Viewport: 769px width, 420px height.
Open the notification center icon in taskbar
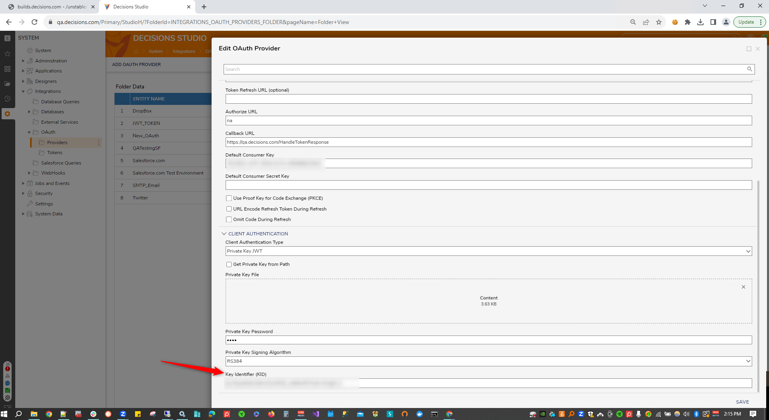[x=753, y=414]
